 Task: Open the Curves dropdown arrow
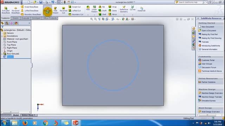pos(133,15)
